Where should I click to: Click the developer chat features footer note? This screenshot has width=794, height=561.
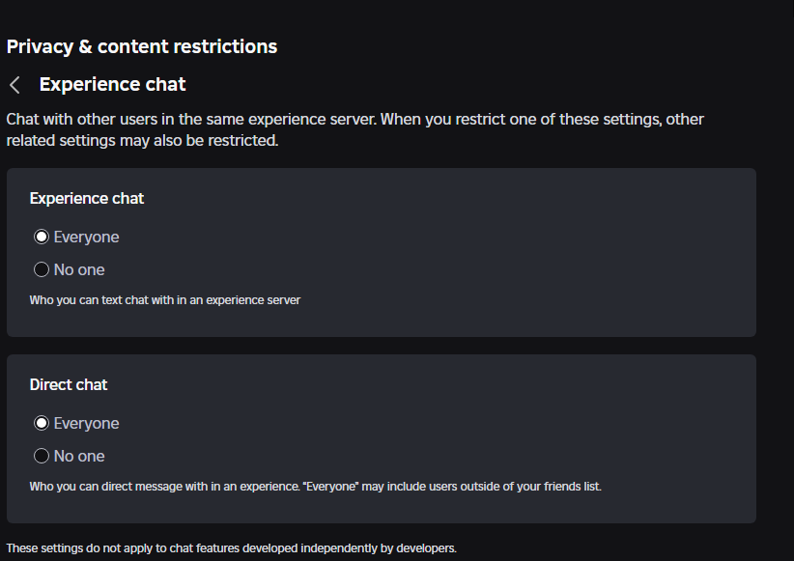click(231, 548)
